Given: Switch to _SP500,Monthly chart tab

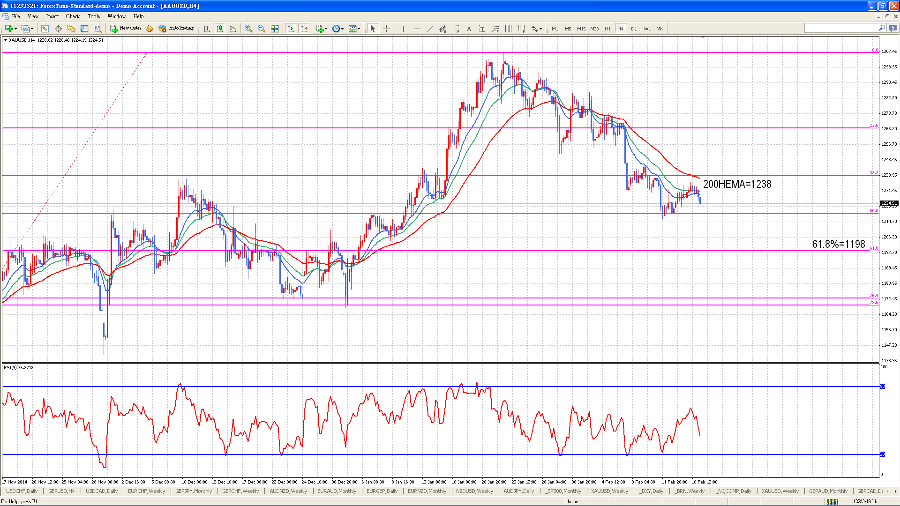Looking at the screenshot, I should tap(563, 491).
